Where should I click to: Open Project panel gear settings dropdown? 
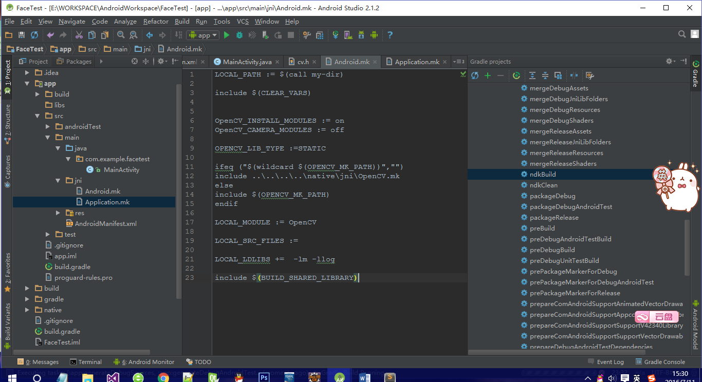pos(162,61)
